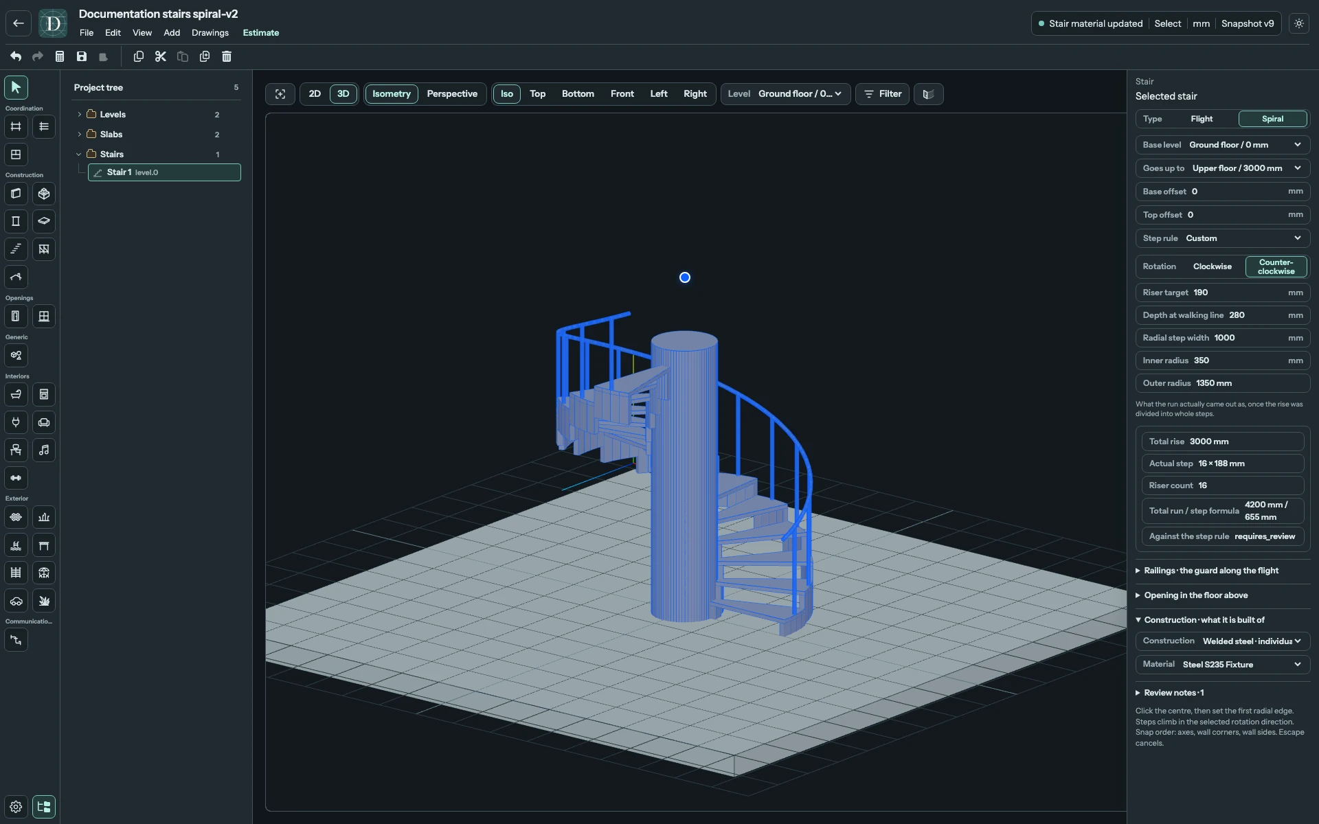Choose the electrical plug tool

(16, 422)
